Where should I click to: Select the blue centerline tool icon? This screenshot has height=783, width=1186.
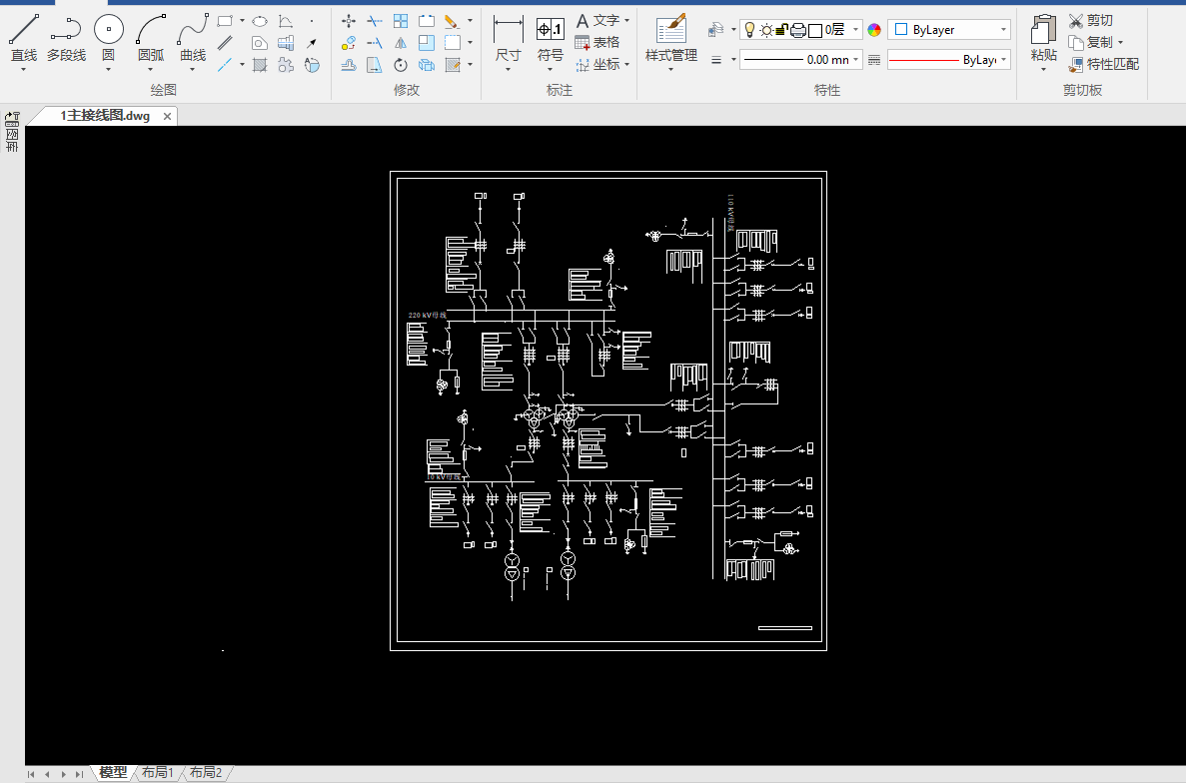click(225, 65)
